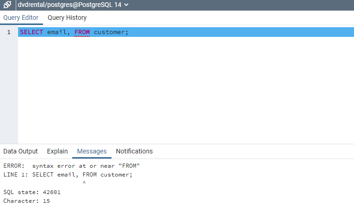The height and width of the screenshot is (218, 354).
Task: Click line number 1 in the gutter
Action: [x=9, y=32]
